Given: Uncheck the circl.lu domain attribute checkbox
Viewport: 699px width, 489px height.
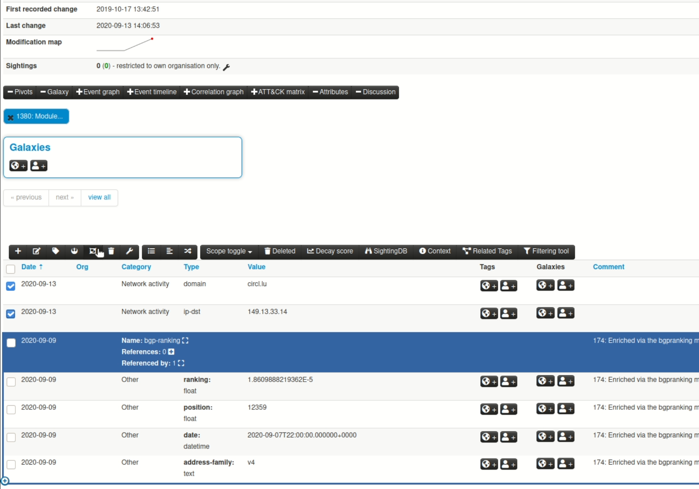Looking at the screenshot, I should [11, 286].
